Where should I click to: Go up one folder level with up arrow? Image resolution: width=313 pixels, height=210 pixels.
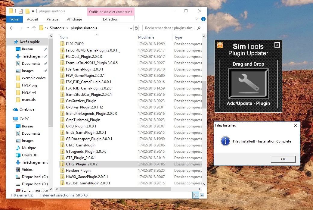(34, 28)
